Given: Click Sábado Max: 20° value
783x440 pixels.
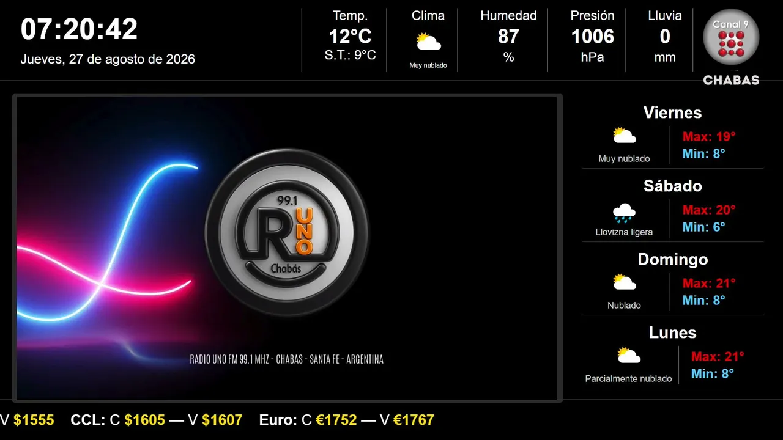Looking at the screenshot, I should (x=709, y=210).
